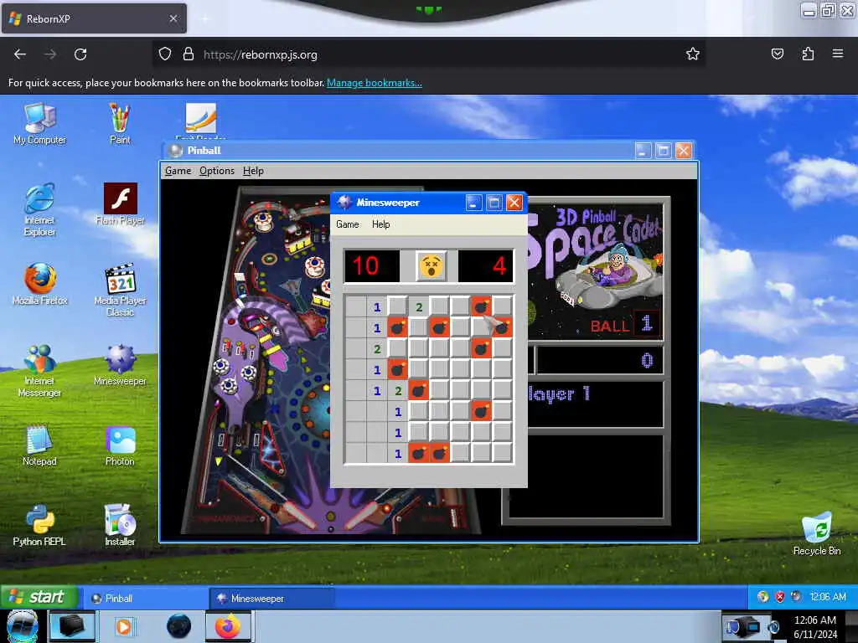
Task: Click the Minesweeper mine counter showing 10
Action: (x=371, y=266)
